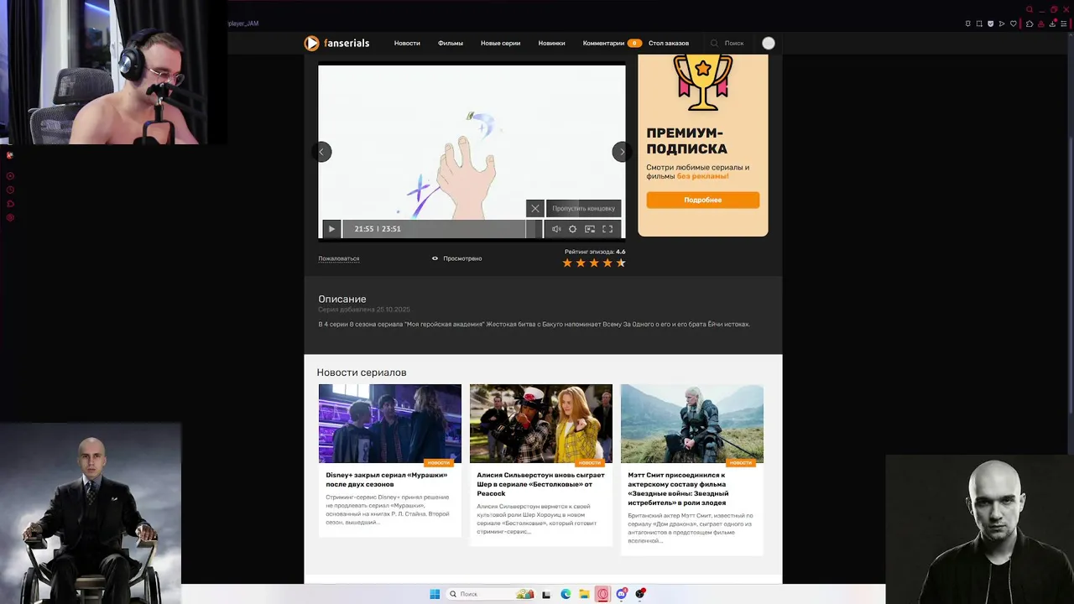Viewport: 1074px width, 604px height.
Task: Click 'Подробнее' premium subscription button
Action: (x=703, y=200)
